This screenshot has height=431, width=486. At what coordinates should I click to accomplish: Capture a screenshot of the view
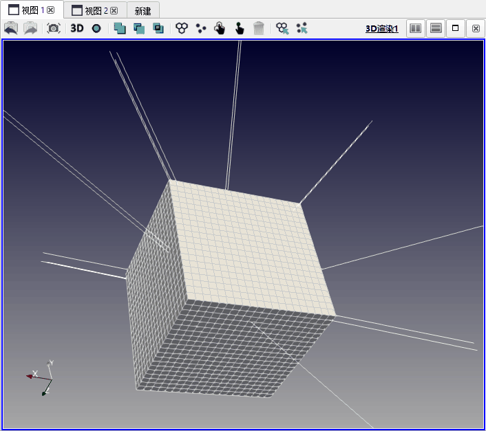(x=54, y=28)
